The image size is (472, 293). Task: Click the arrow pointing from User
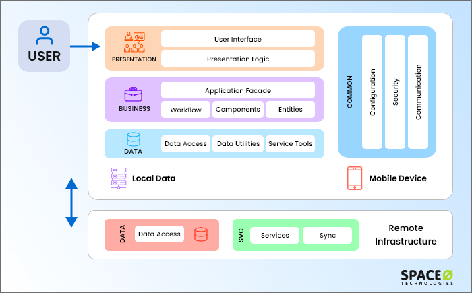(86, 46)
